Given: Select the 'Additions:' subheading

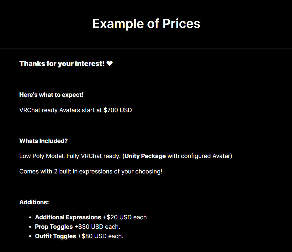Looking at the screenshot, I should 34,202.
